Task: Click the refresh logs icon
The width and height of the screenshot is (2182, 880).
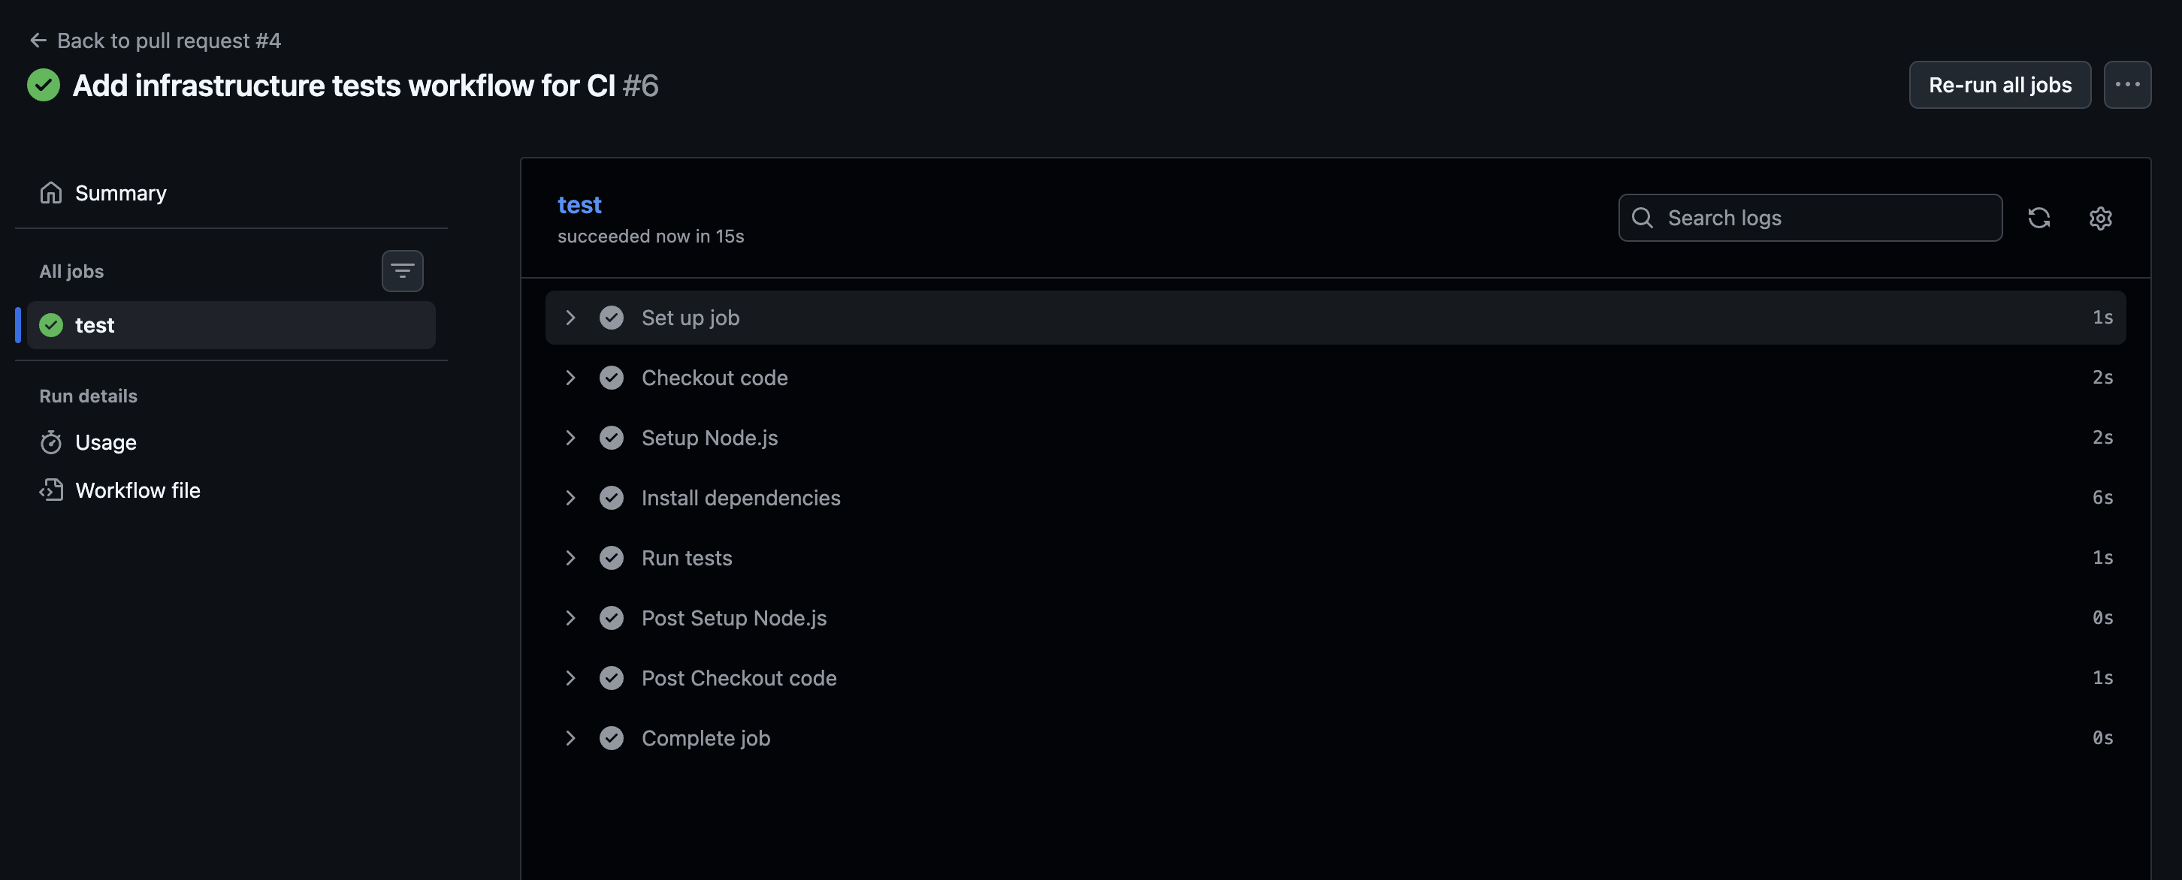Action: [x=2038, y=218]
